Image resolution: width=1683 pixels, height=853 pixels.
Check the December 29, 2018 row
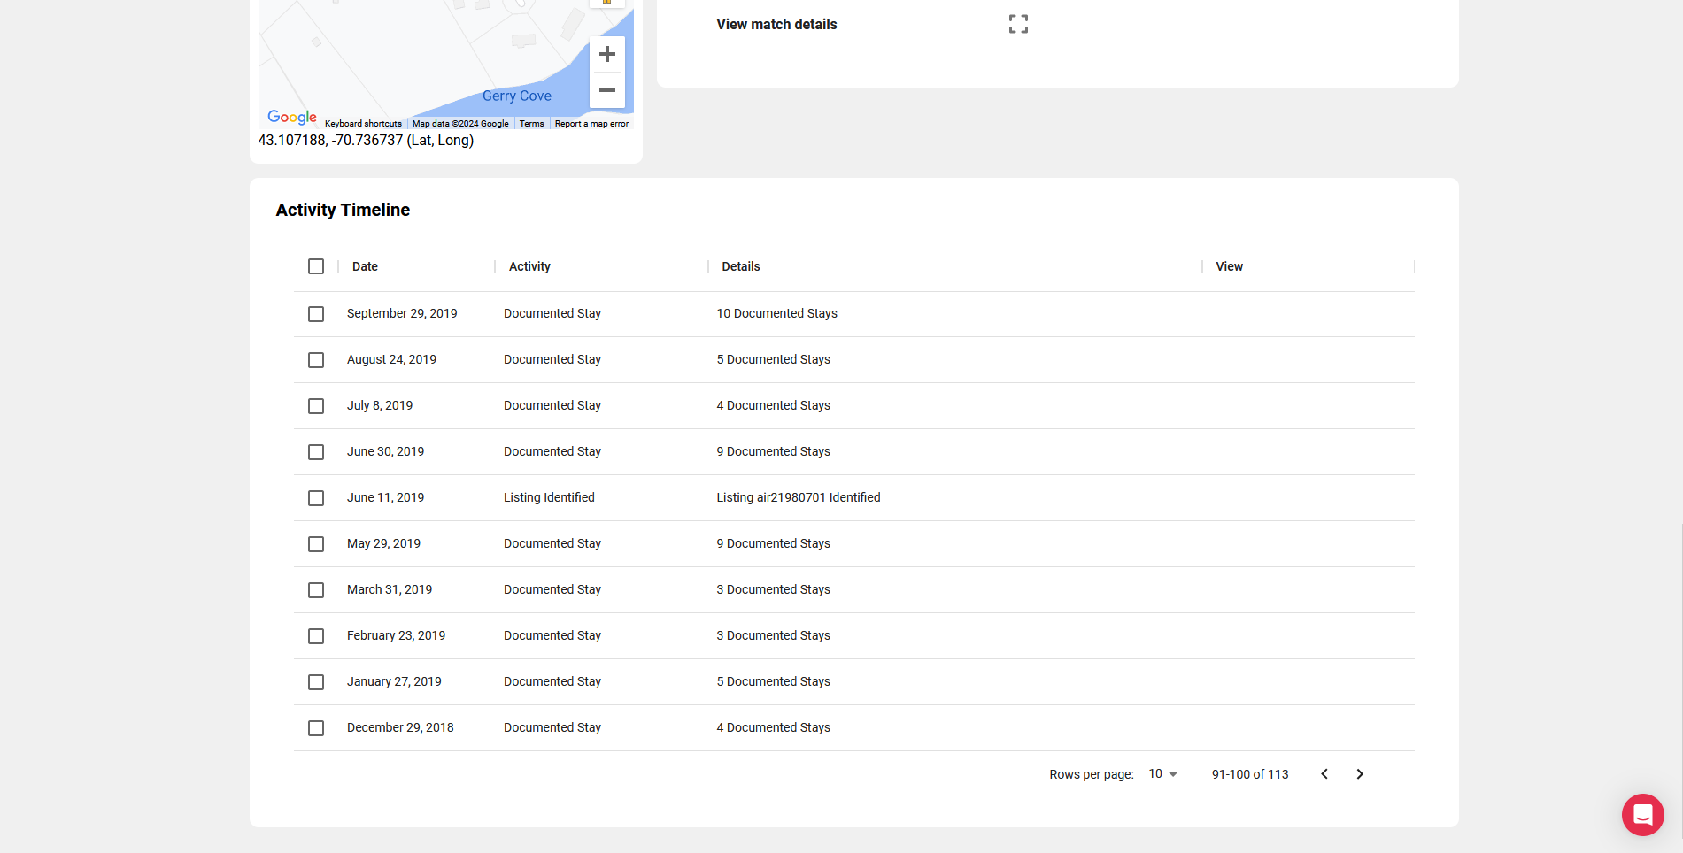point(316,728)
